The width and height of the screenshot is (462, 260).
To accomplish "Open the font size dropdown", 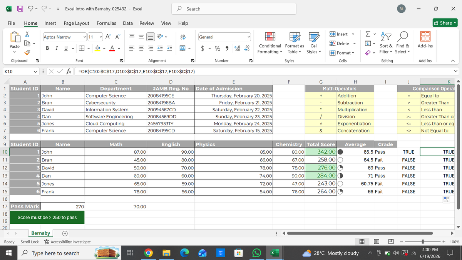I will click(x=101, y=37).
